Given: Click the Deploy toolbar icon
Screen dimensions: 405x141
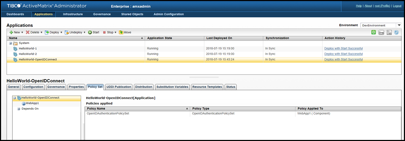Looking at the screenshot, I should tap(47, 32).
